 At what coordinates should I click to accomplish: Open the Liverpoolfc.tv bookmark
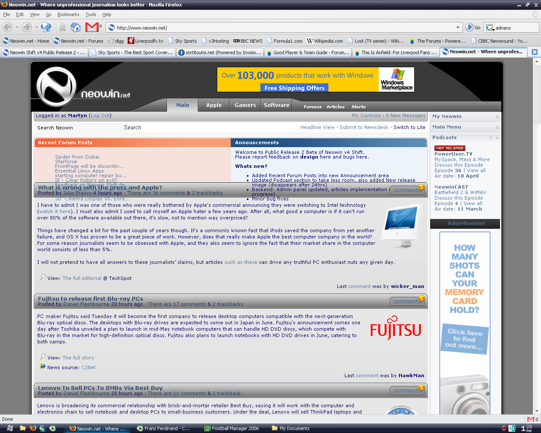point(145,41)
